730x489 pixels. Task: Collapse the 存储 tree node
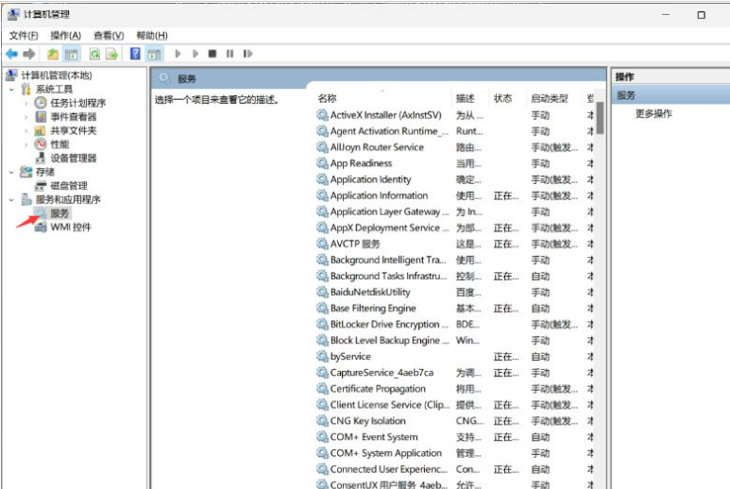[x=11, y=172]
